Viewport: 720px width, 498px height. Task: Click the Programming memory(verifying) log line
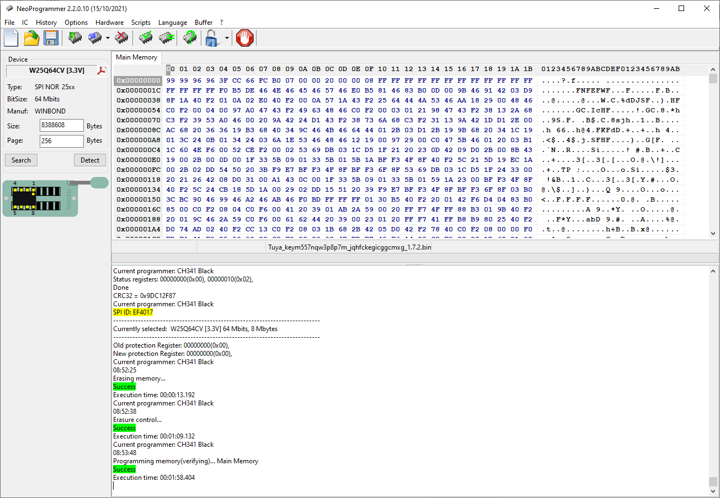click(185, 461)
